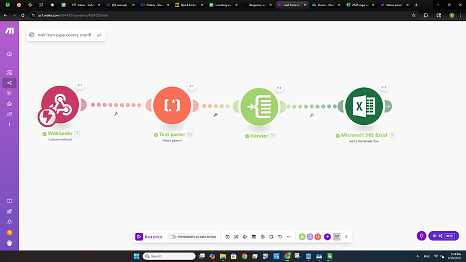Open scenario options icon next to name
The height and width of the screenshot is (262, 466).
[x=99, y=35]
